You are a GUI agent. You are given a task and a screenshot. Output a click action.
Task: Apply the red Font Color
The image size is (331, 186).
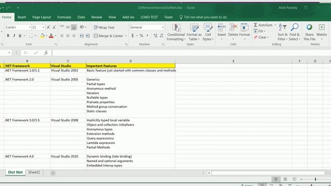(x=51, y=36)
